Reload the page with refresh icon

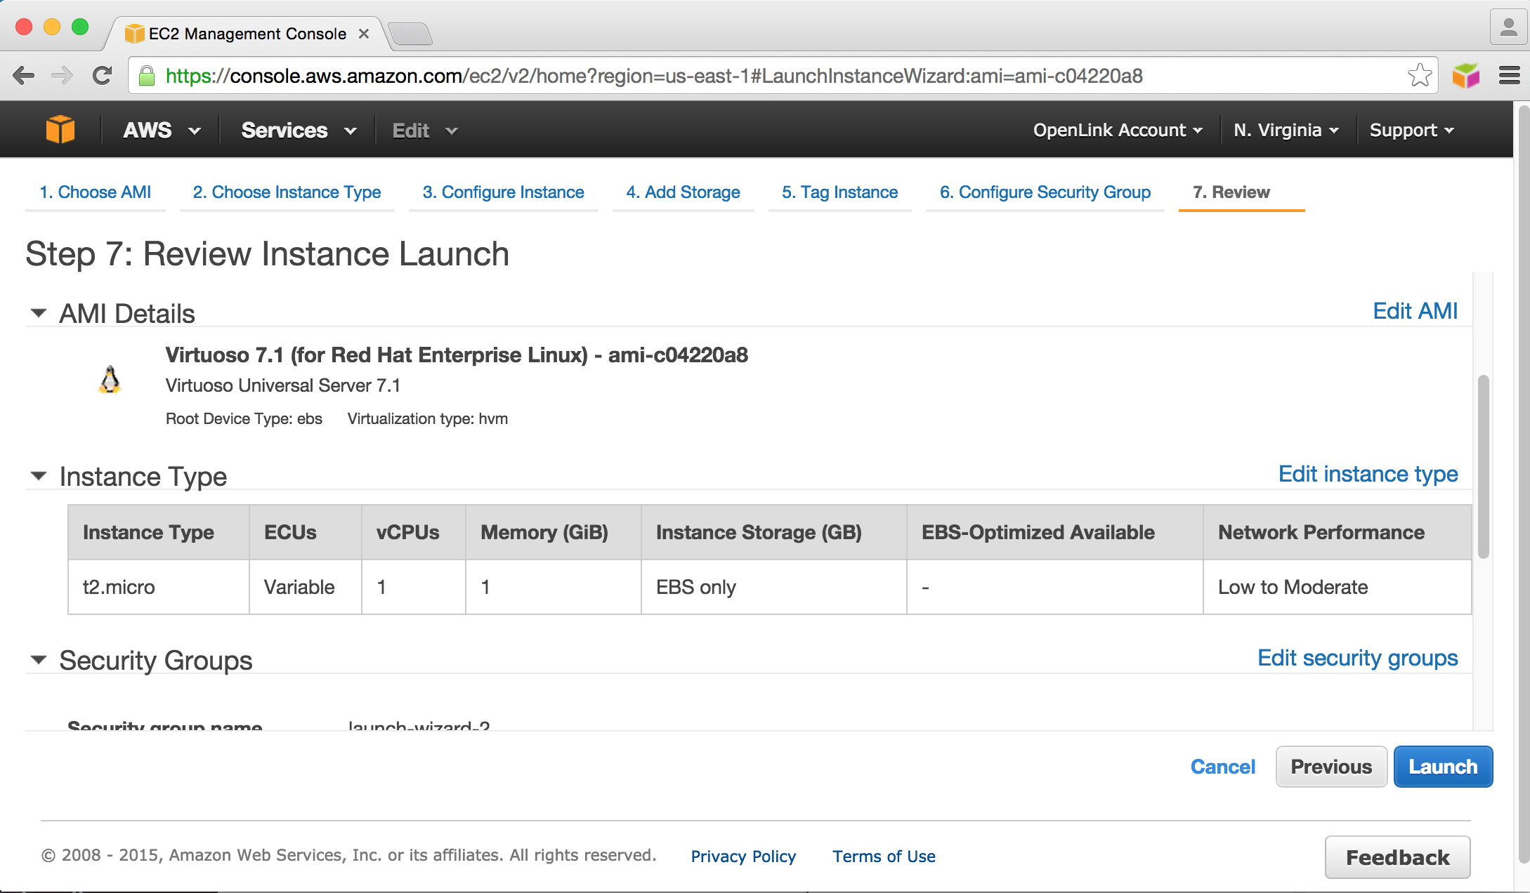click(x=103, y=76)
